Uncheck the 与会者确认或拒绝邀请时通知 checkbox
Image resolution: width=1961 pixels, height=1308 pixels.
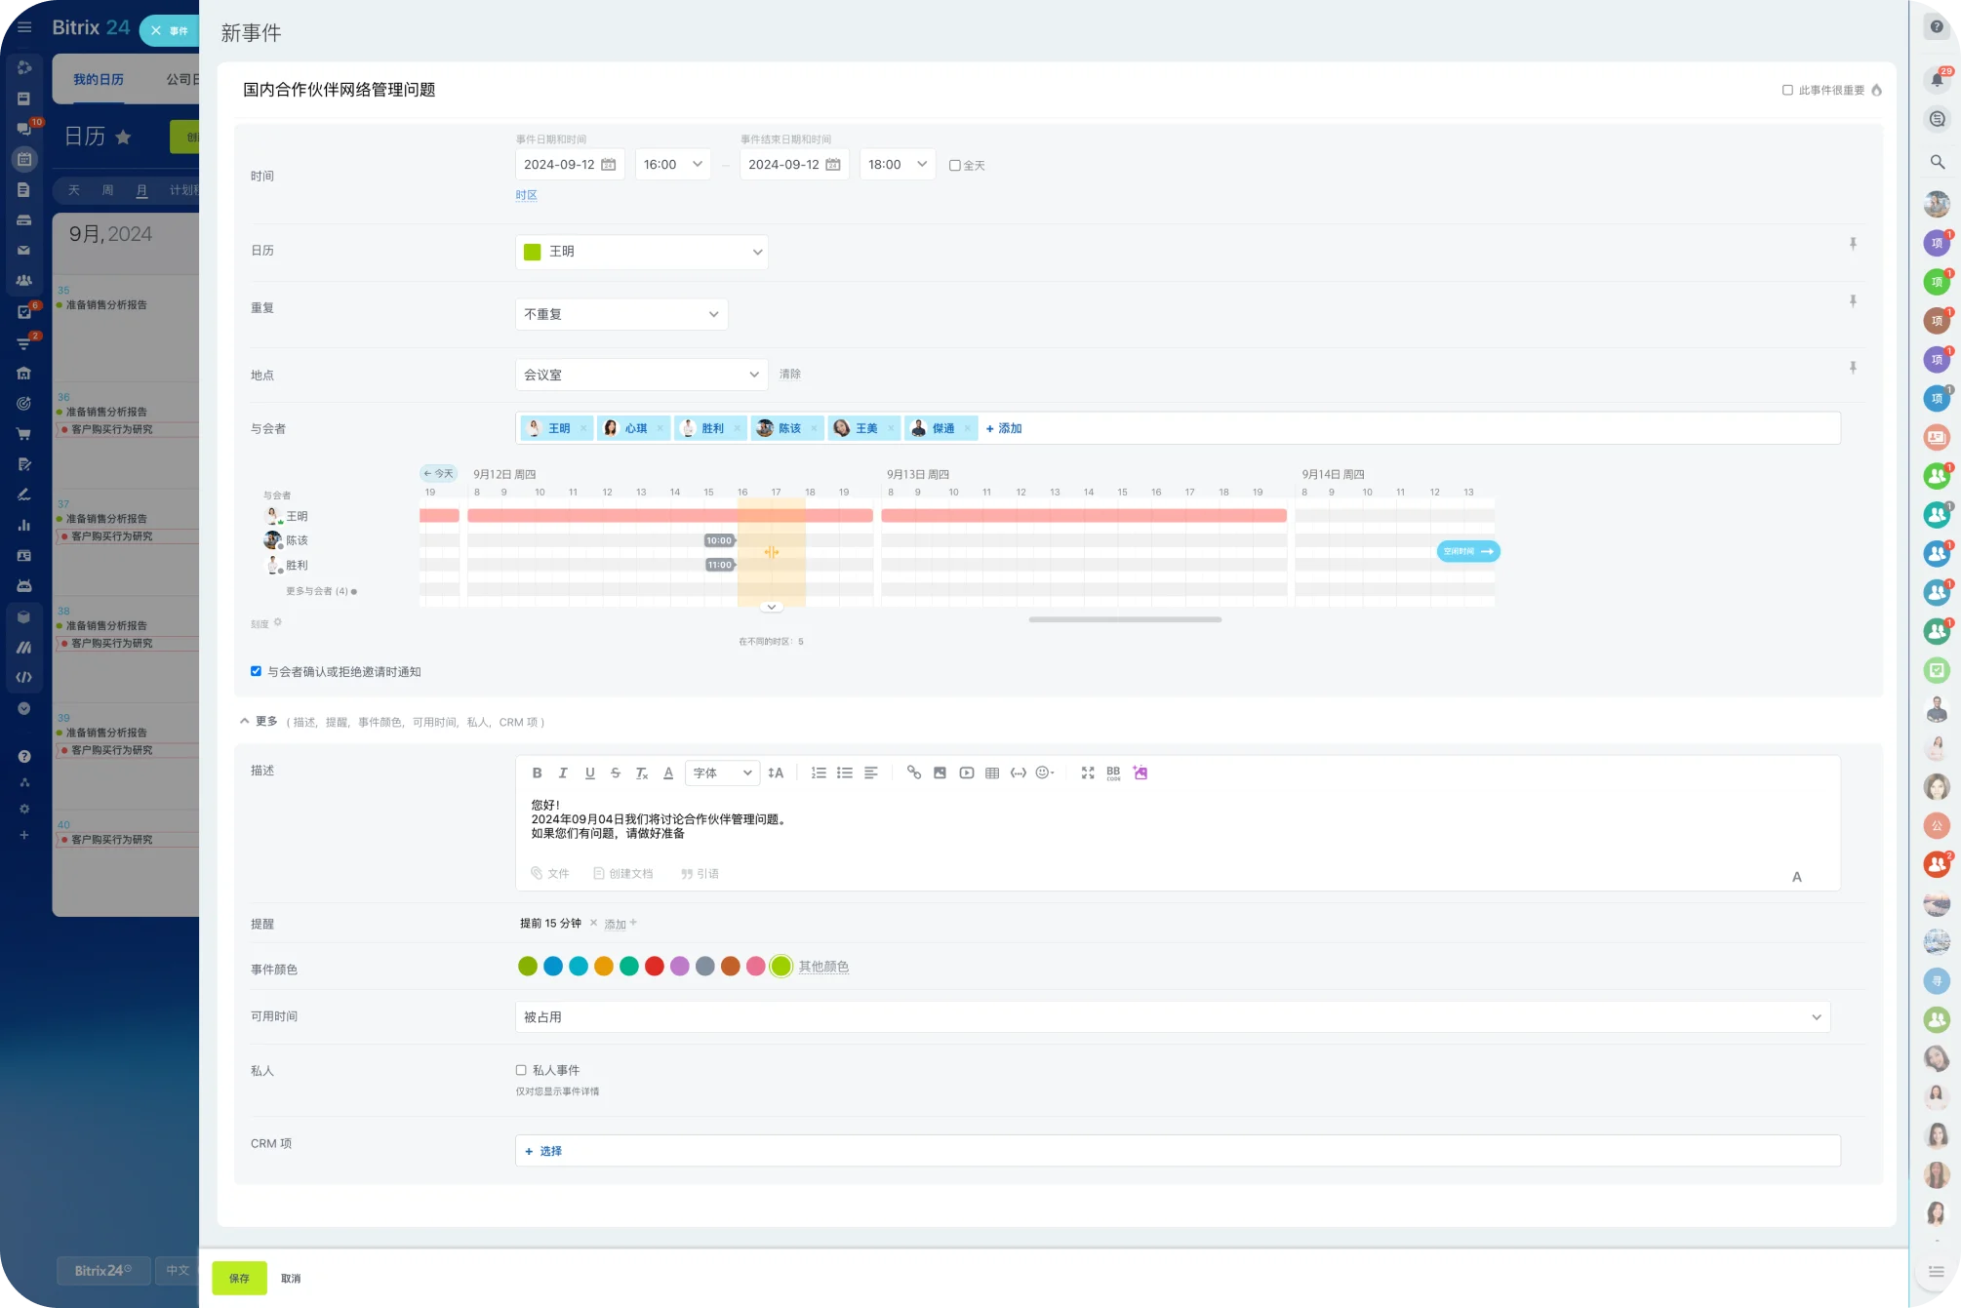256,671
